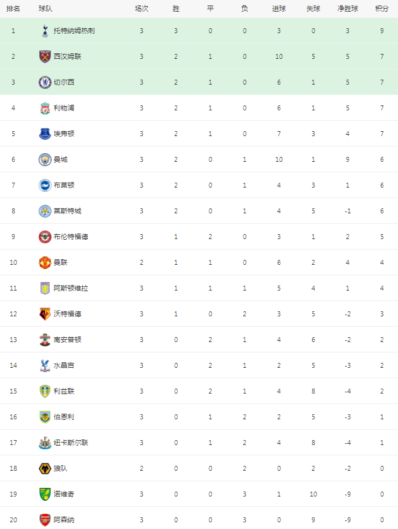The image size is (398, 529).
Task: Click the Wolves badge icon
Action: (45, 468)
